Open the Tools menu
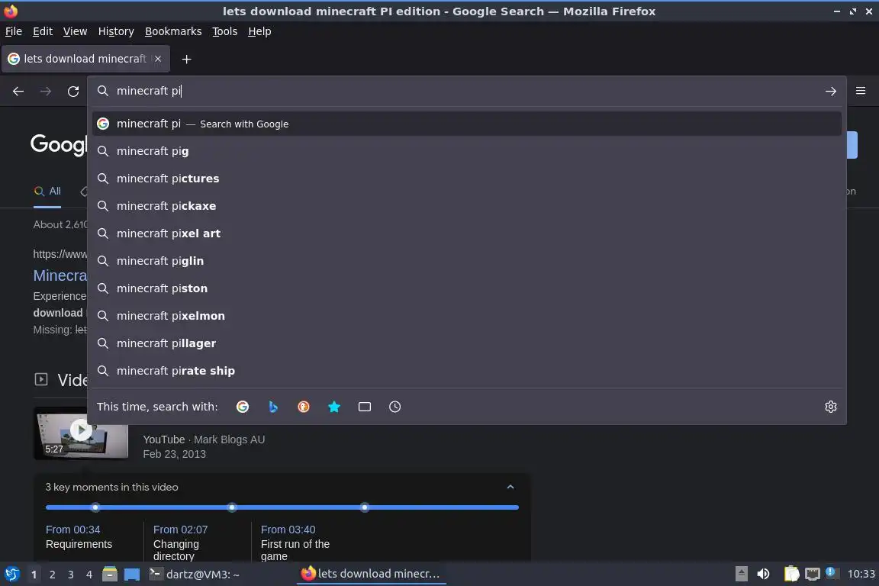The width and height of the screenshot is (879, 586). pyautogui.click(x=225, y=31)
